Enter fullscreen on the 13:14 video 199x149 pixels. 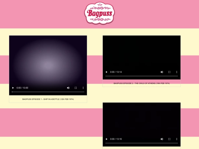pos(169,72)
